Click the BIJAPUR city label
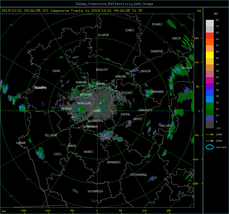This screenshot has height=214, width=229. 103,35
